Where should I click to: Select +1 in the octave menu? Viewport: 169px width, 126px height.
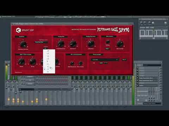tap(49, 59)
